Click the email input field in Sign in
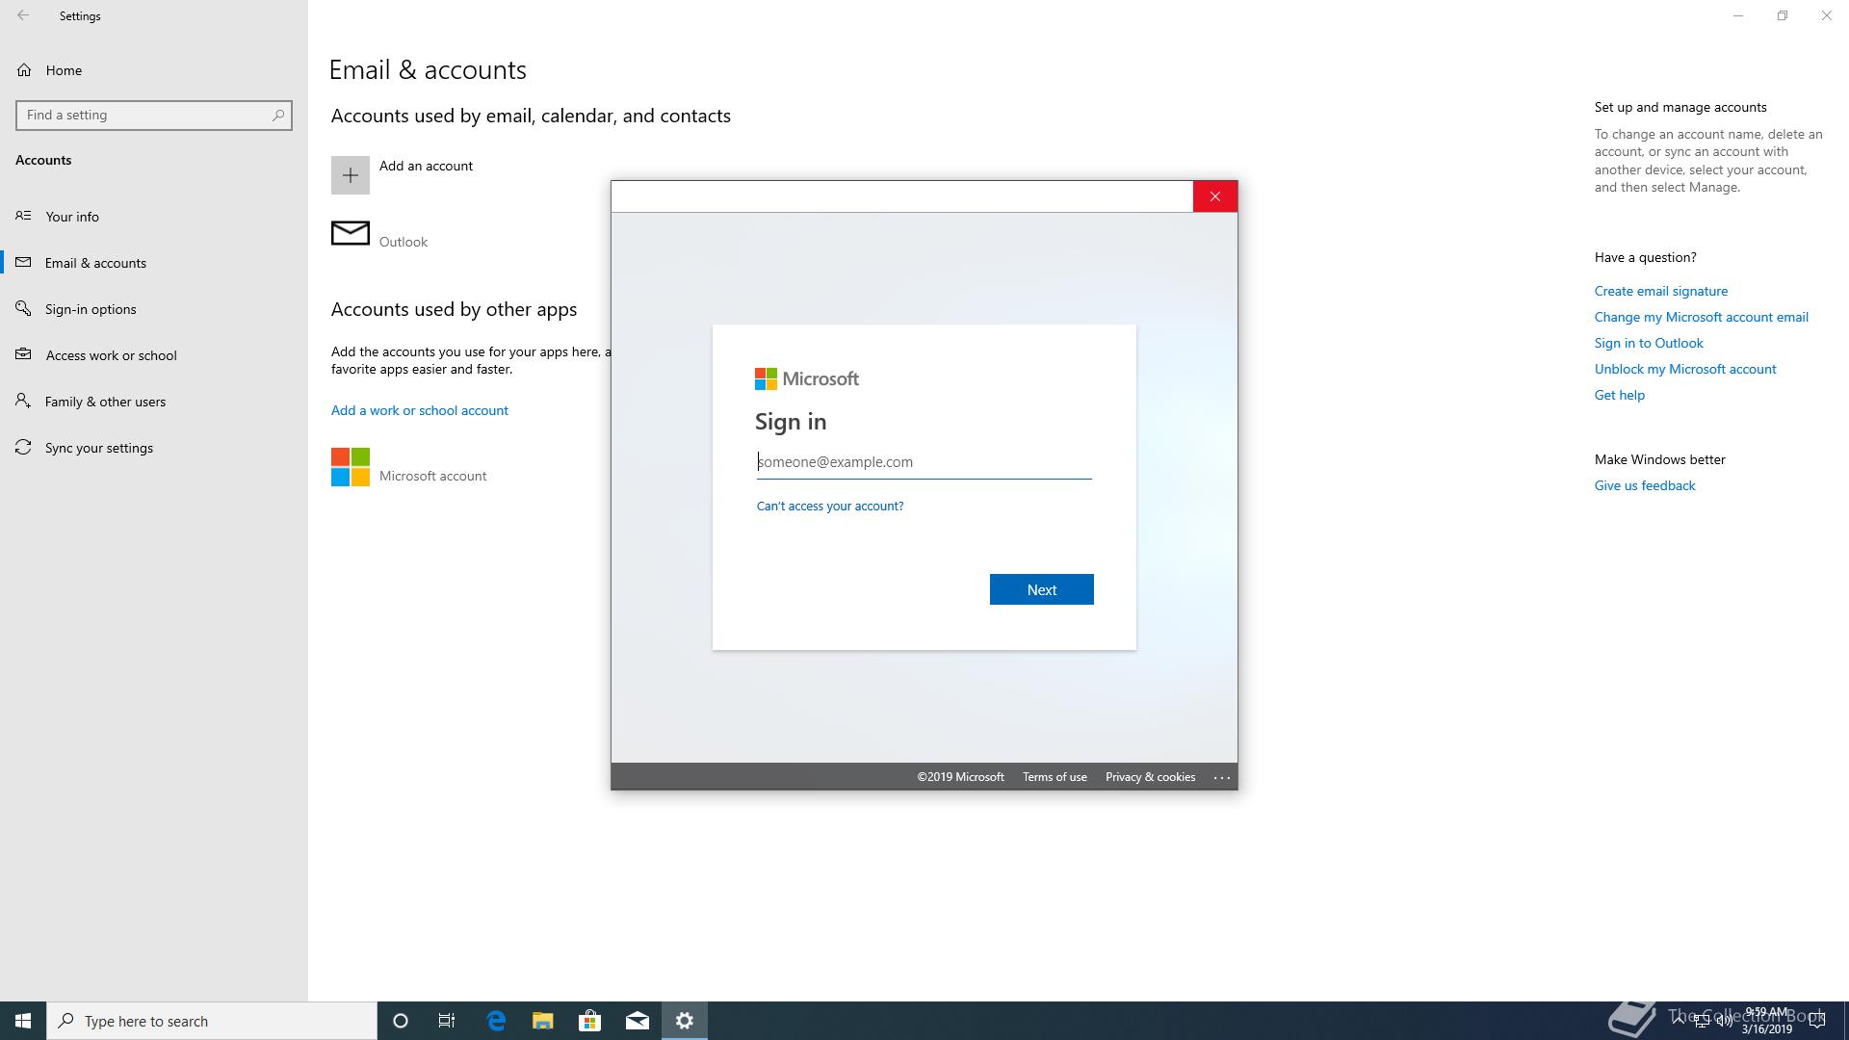The width and height of the screenshot is (1849, 1040). pyautogui.click(x=924, y=462)
